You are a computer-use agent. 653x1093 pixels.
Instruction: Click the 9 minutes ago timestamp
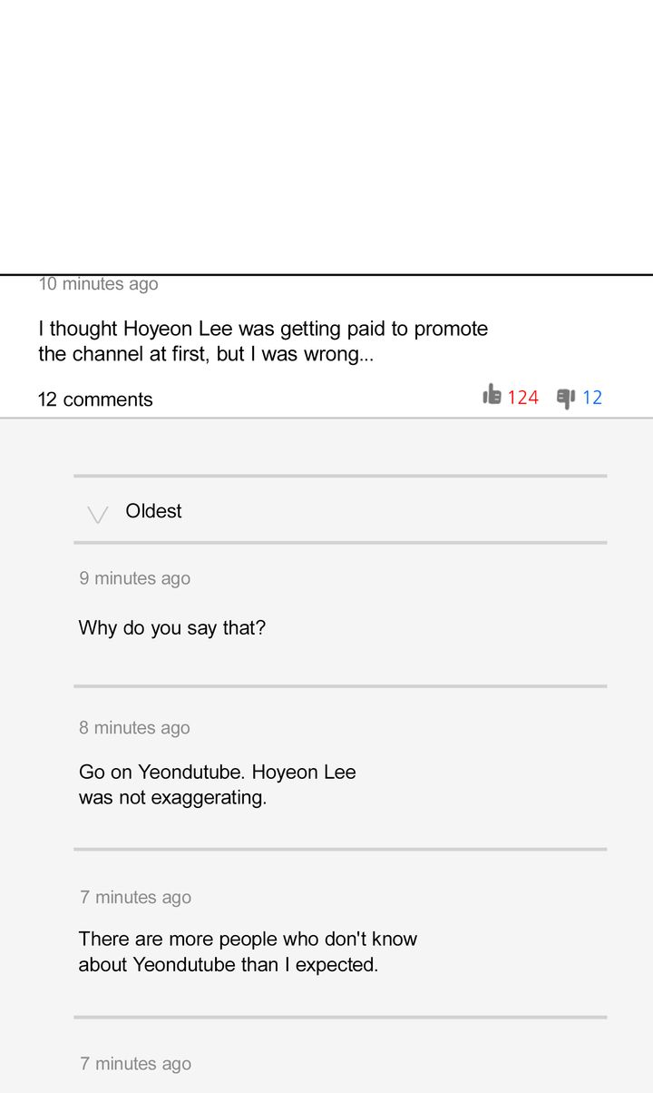point(134,578)
